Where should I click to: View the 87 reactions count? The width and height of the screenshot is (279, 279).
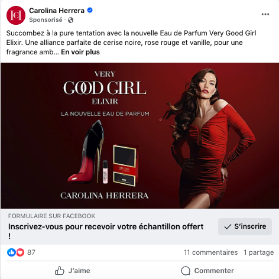point(31,252)
